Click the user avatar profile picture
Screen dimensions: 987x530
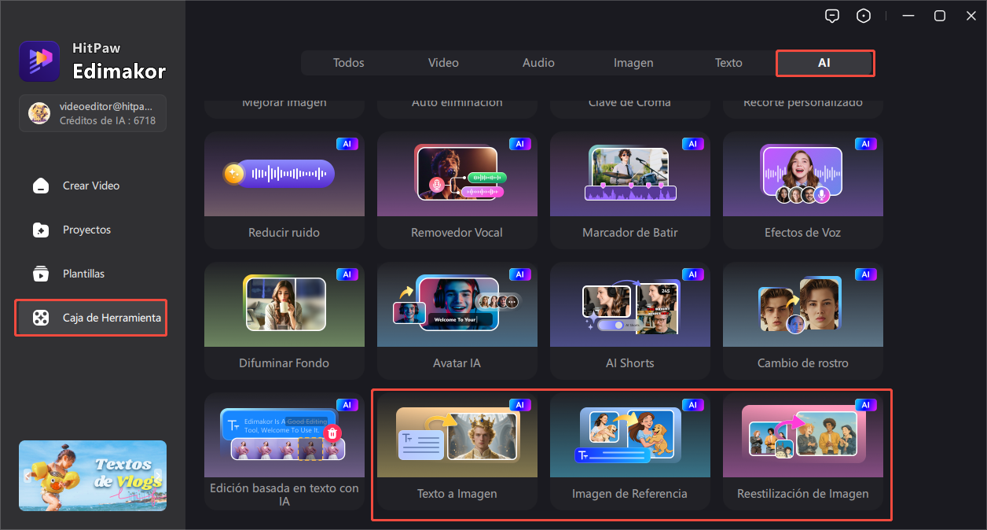tap(39, 113)
